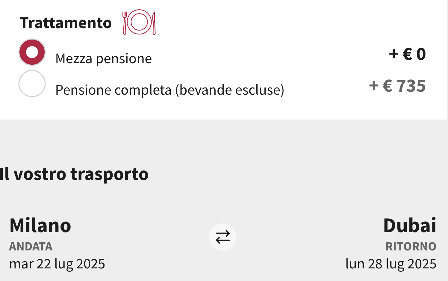
Task: Click the fork on the meal icon
Action: [x=125, y=23]
